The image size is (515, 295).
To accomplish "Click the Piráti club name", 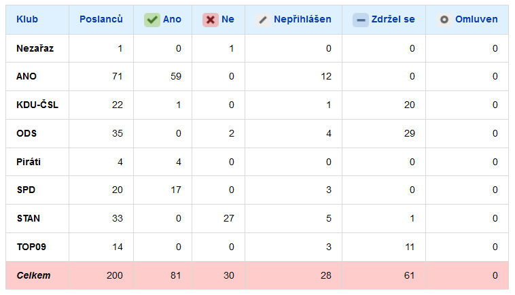I will point(29,162).
